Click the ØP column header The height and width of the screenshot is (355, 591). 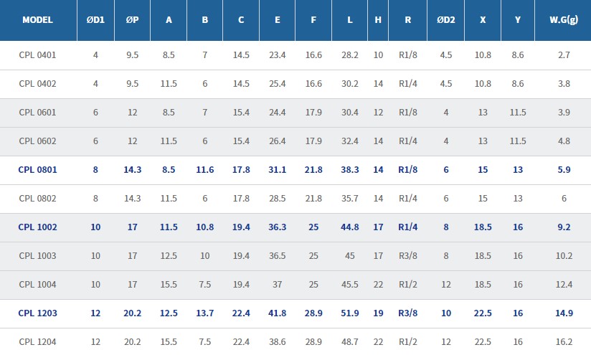point(132,20)
